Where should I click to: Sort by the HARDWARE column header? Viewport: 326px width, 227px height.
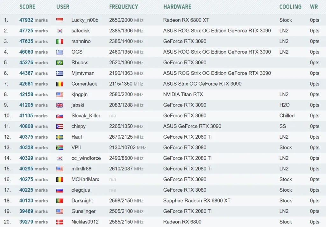pos(177,7)
